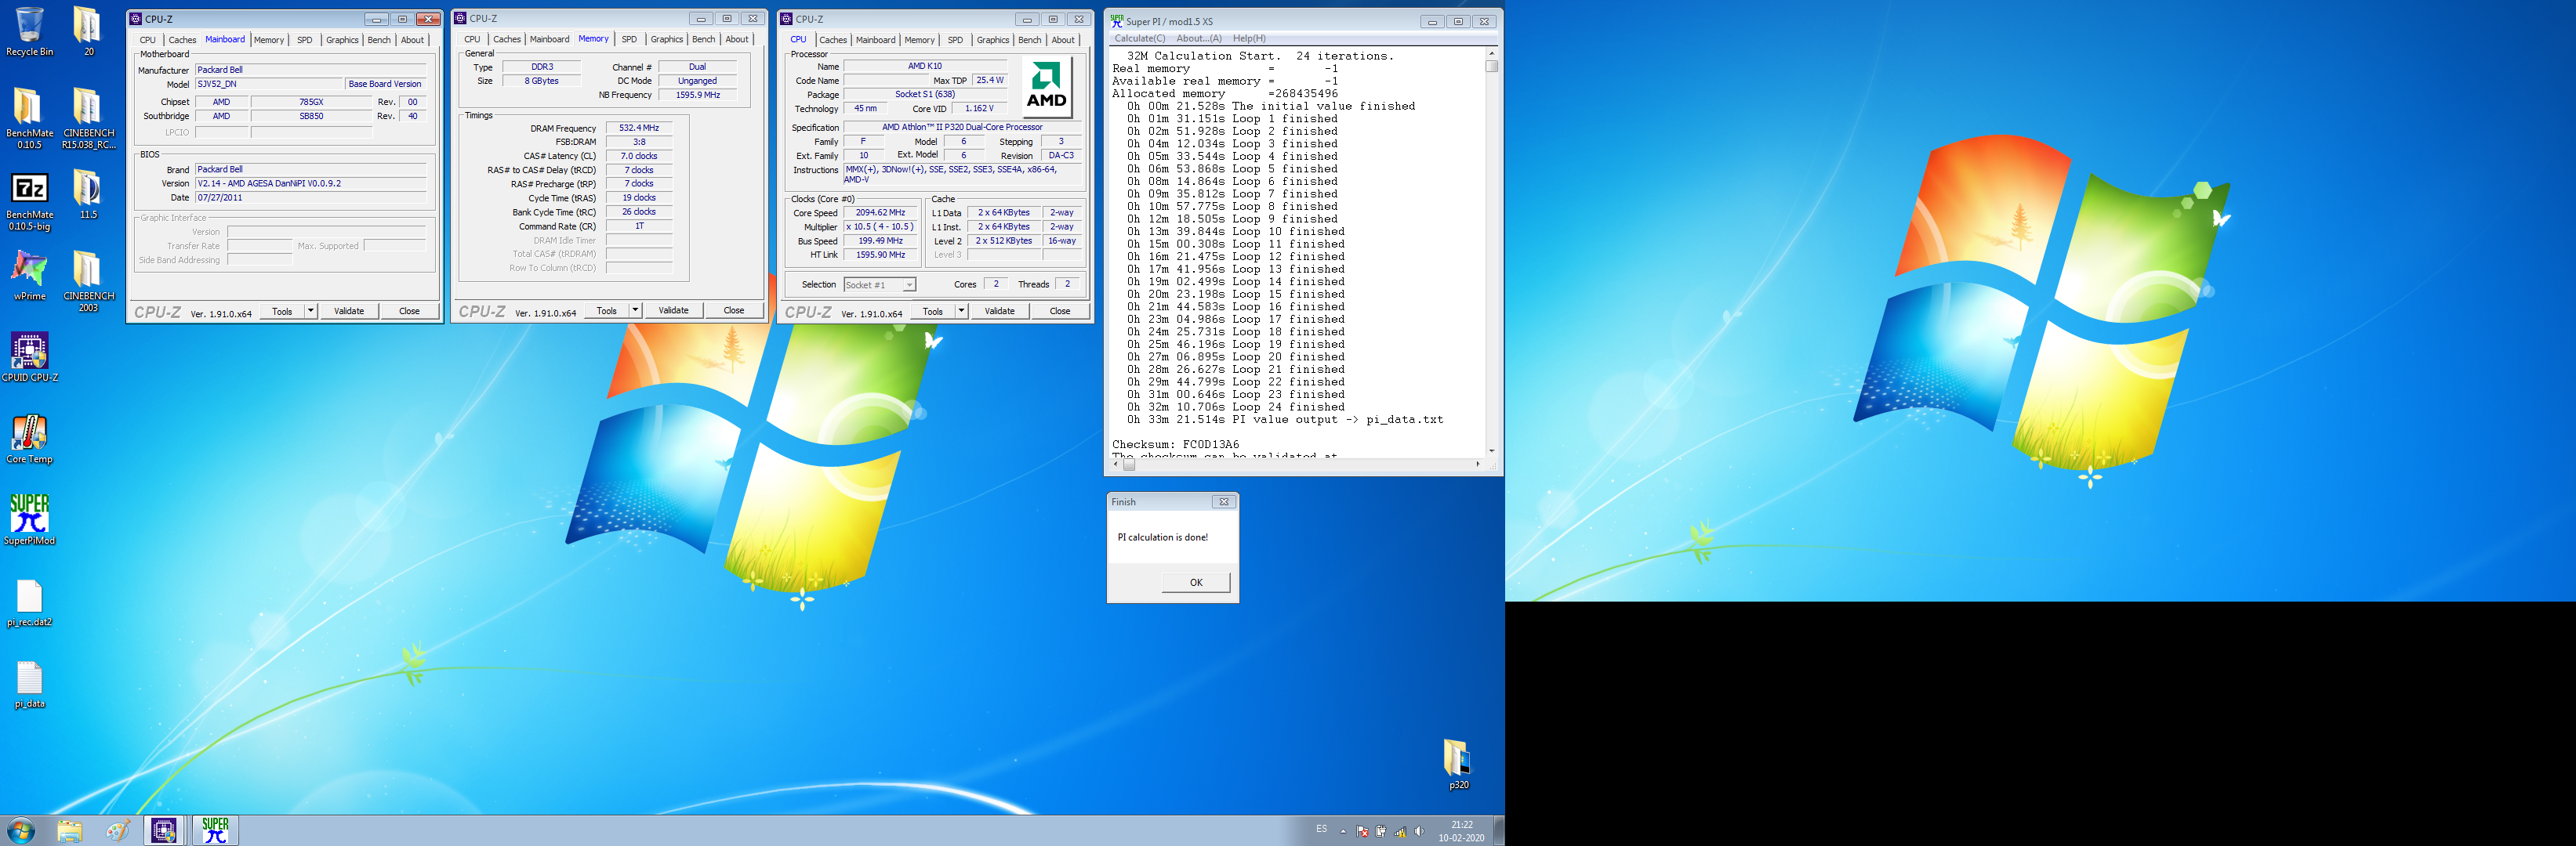2576x846 pixels.
Task: Close the Finish dialog with X
Action: click(1222, 501)
